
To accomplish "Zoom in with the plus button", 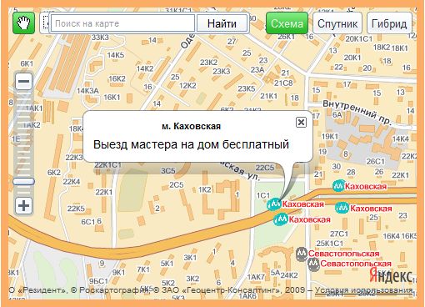I will click(23, 206).
